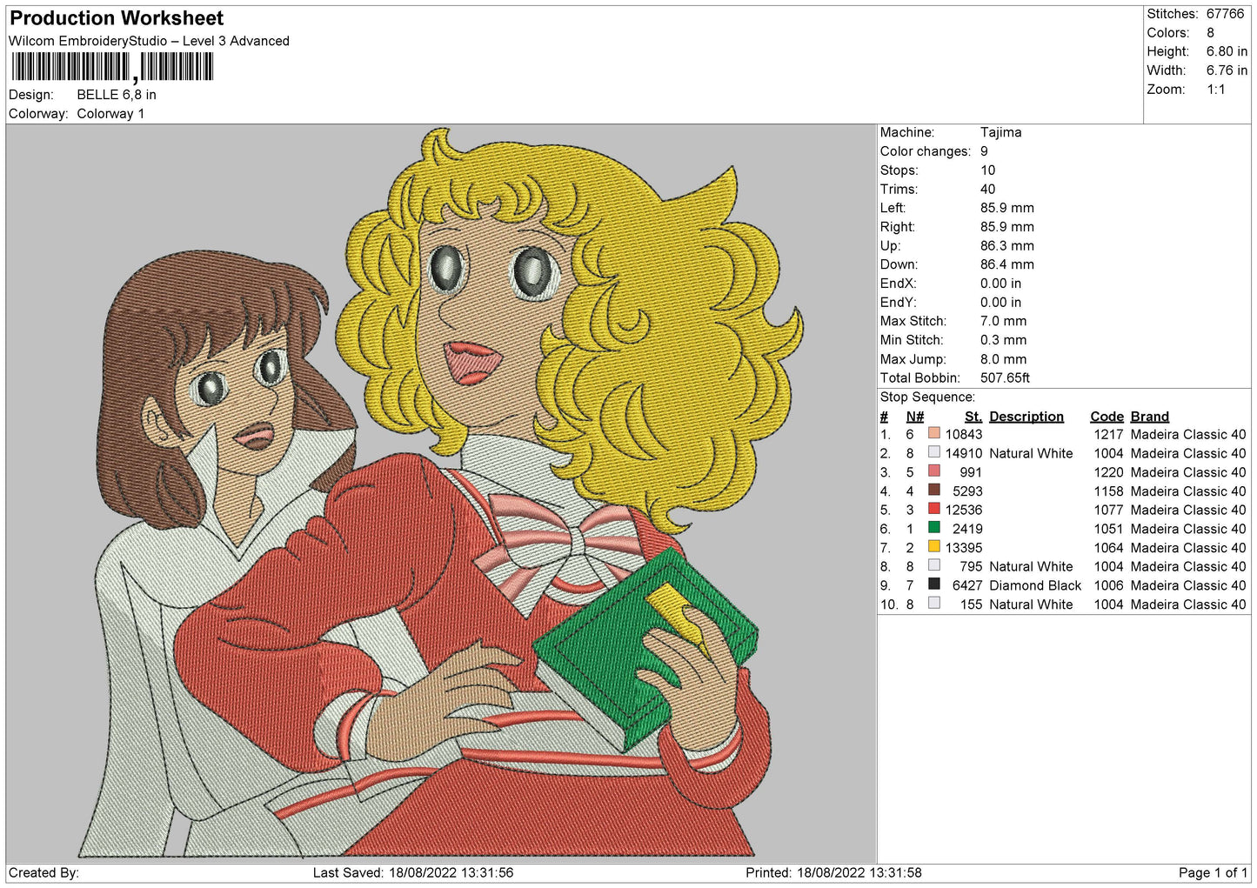This screenshot has width=1257, height=888.
Task: Select the Stitches total 67766
Action: [x=1225, y=14]
